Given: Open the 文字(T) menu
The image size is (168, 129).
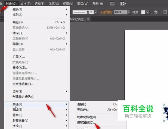Looking at the screenshot, I should pos(26,4).
